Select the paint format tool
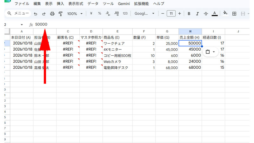Image resolution: width=254 pixels, height=143 pixels. point(61,14)
